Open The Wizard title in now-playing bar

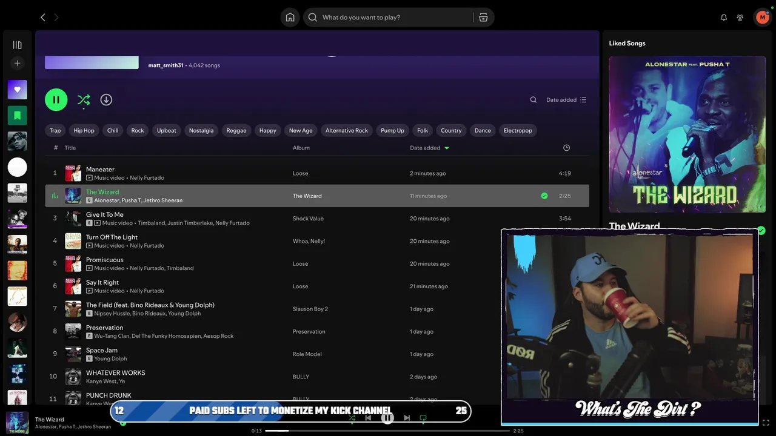(x=49, y=420)
